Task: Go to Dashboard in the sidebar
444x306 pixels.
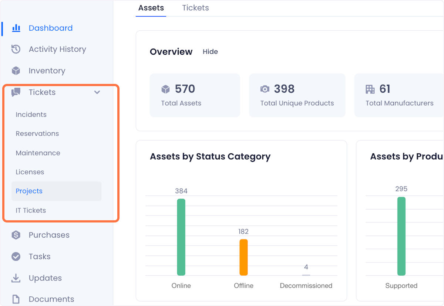Action: (51, 28)
